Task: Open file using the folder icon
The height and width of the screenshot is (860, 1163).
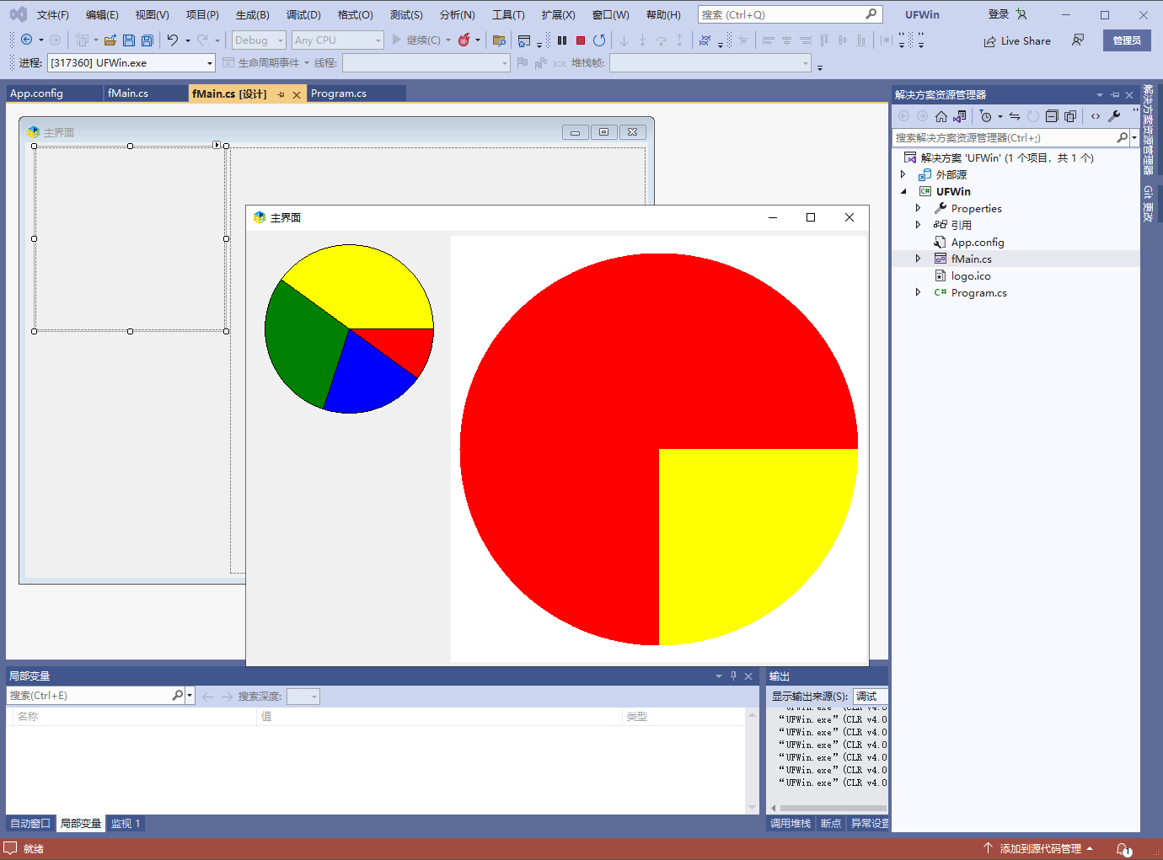Action: click(110, 40)
